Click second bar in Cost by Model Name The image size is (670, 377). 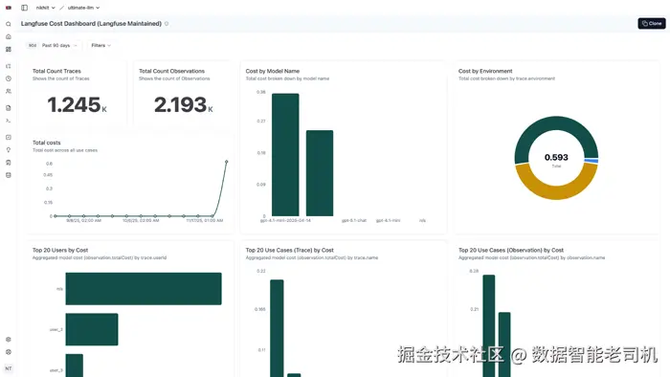pyautogui.click(x=320, y=173)
